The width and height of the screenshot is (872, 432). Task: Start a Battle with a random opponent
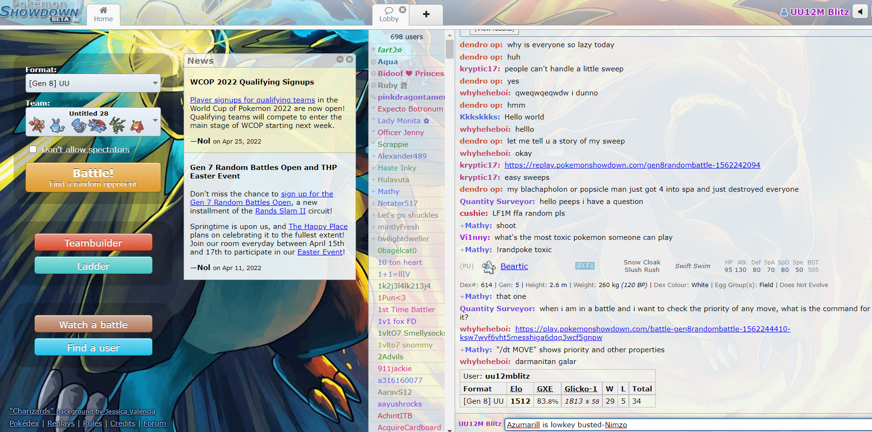(x=93, y=178)
